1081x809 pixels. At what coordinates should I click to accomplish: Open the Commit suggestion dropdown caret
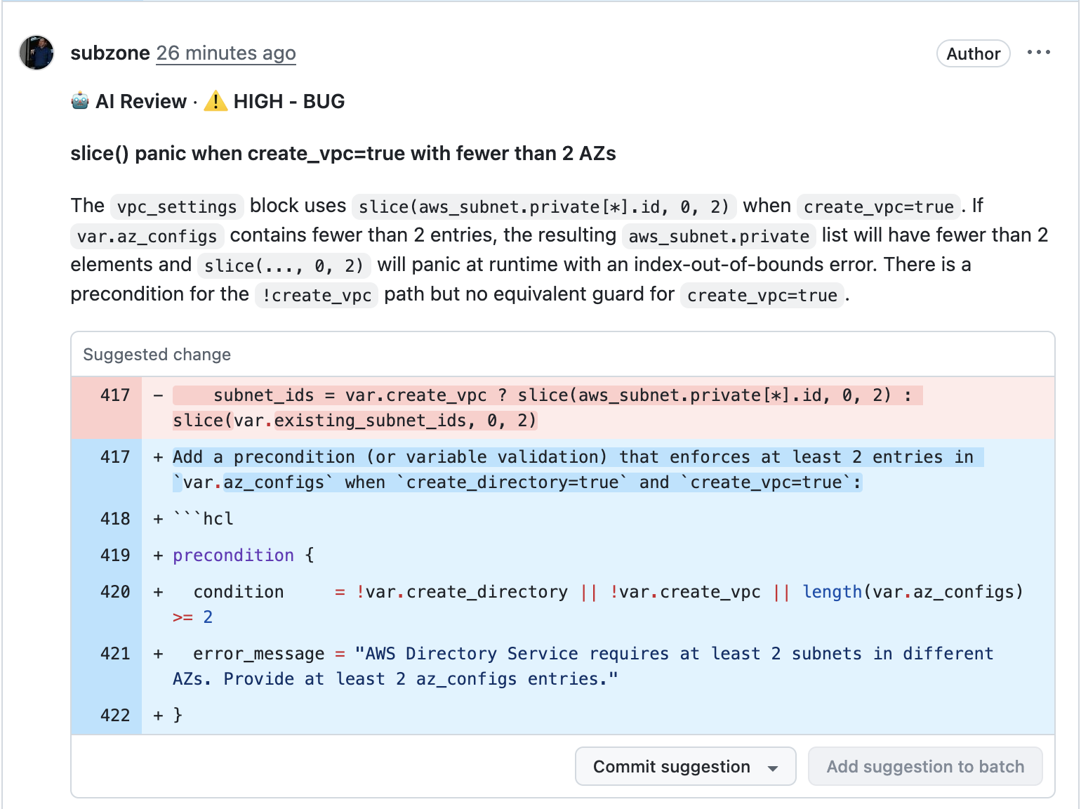(x=774, y=766)
